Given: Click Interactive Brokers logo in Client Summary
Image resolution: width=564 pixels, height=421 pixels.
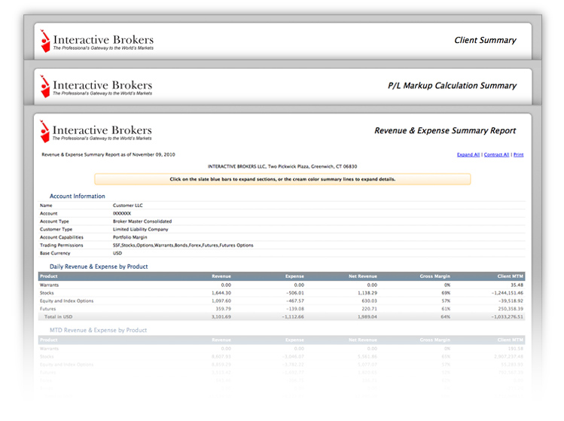Looking at the screenshot, I should pyautogui.click(x=96, y=41).
